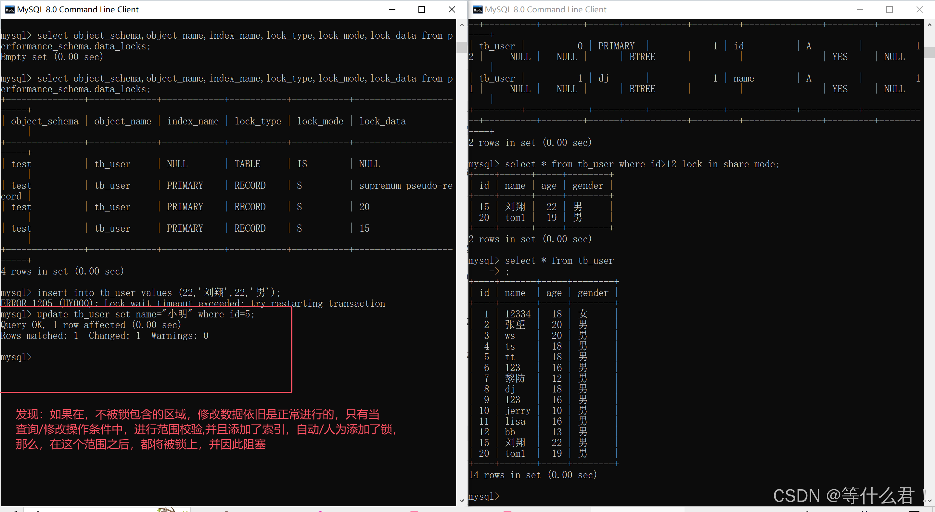Maximize the left MySQL command line window

(x=422, y=9)
